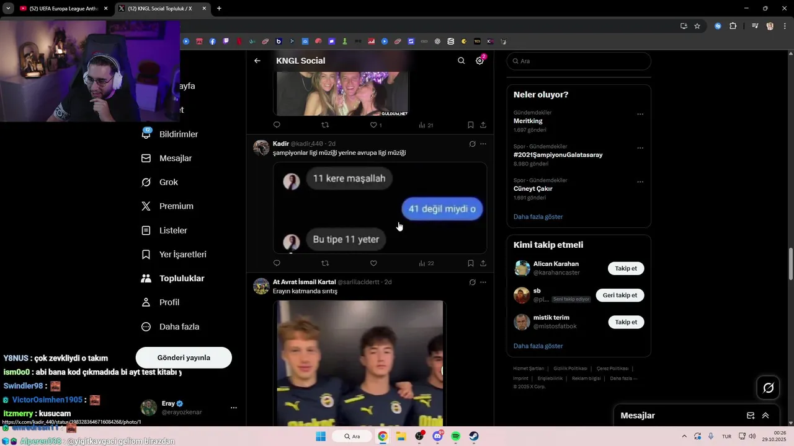Open Kadir's chat screenshot image
This screenshot has height=446, width=794.
click(380, 208)
